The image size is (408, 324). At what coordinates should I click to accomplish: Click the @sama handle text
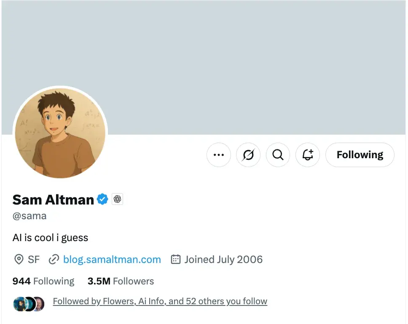(30, 216)
